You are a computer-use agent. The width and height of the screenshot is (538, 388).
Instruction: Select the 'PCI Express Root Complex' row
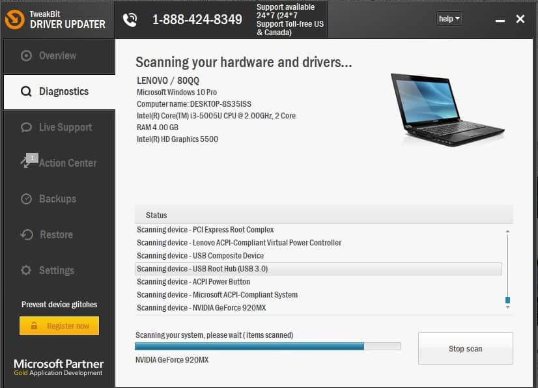click(x=319, y=230)
